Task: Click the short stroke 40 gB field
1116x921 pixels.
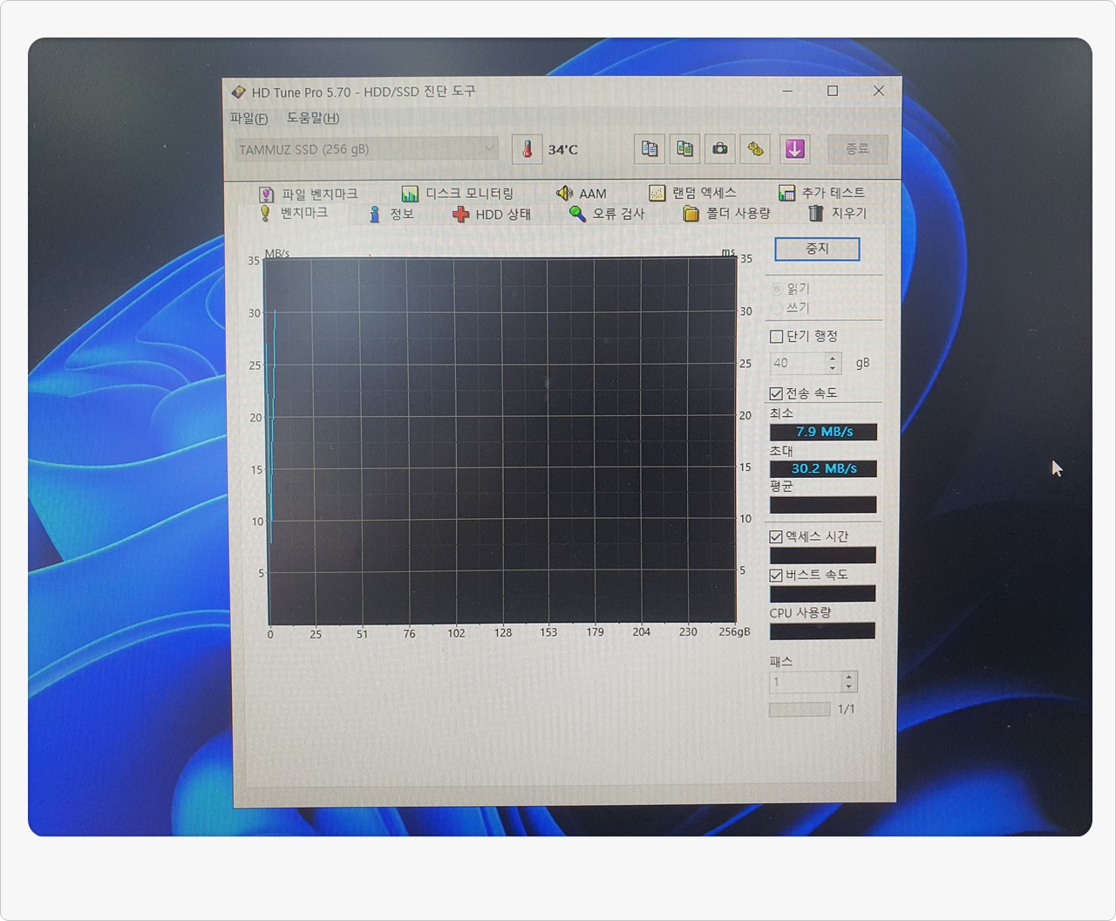Action: 798,363
